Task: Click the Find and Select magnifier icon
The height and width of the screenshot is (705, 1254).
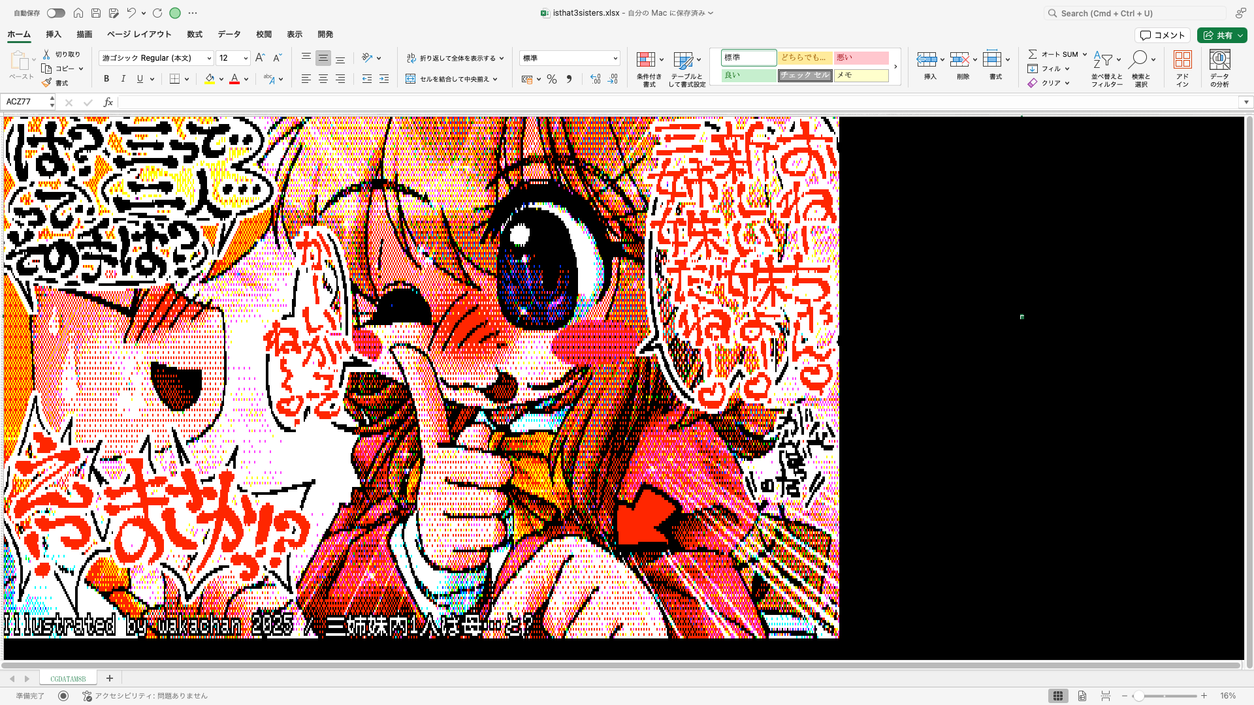Action: click(x=1138, y=59)
